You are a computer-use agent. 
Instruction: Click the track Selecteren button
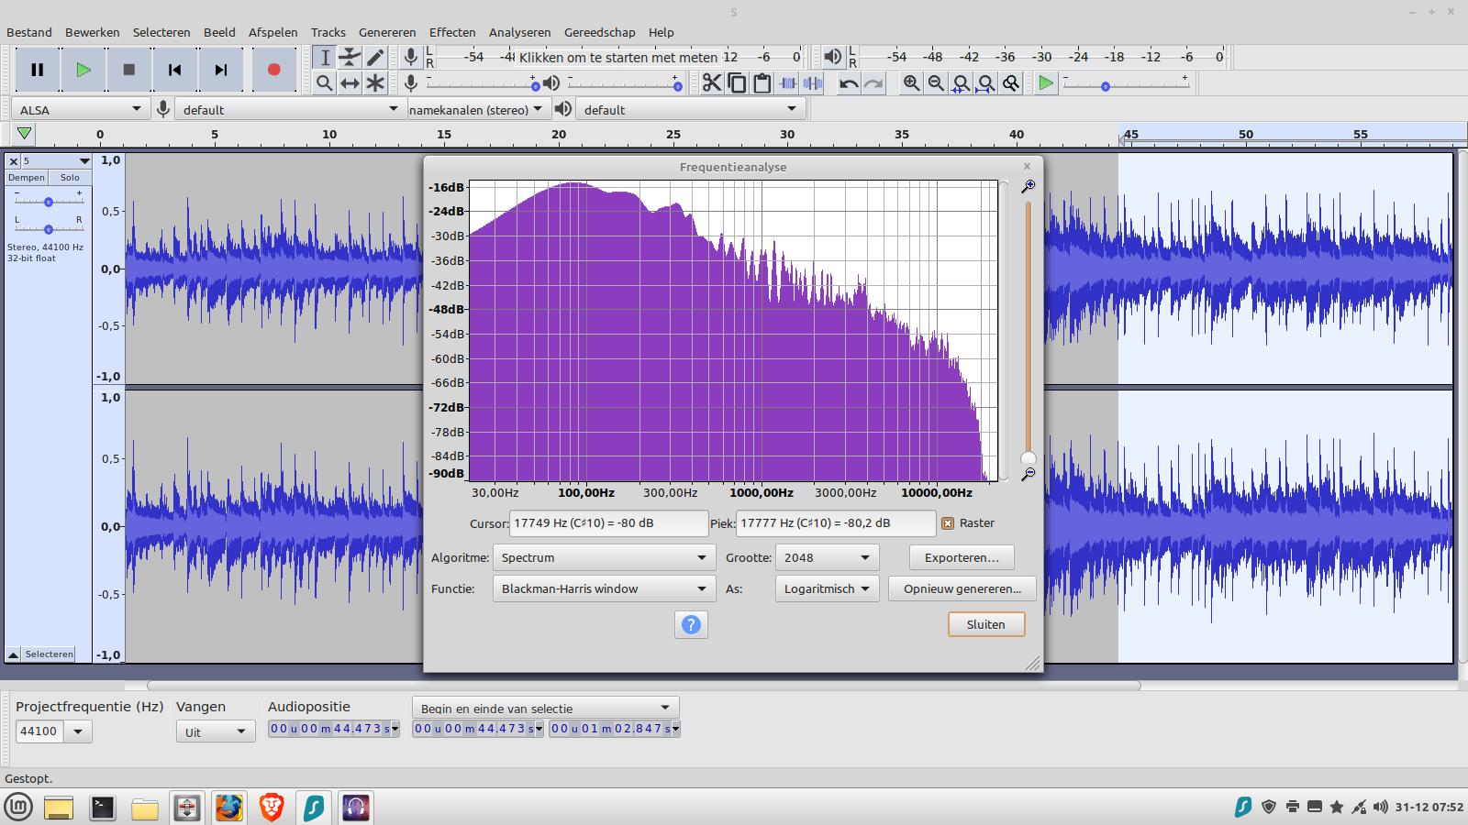click(x=49, y=654)
